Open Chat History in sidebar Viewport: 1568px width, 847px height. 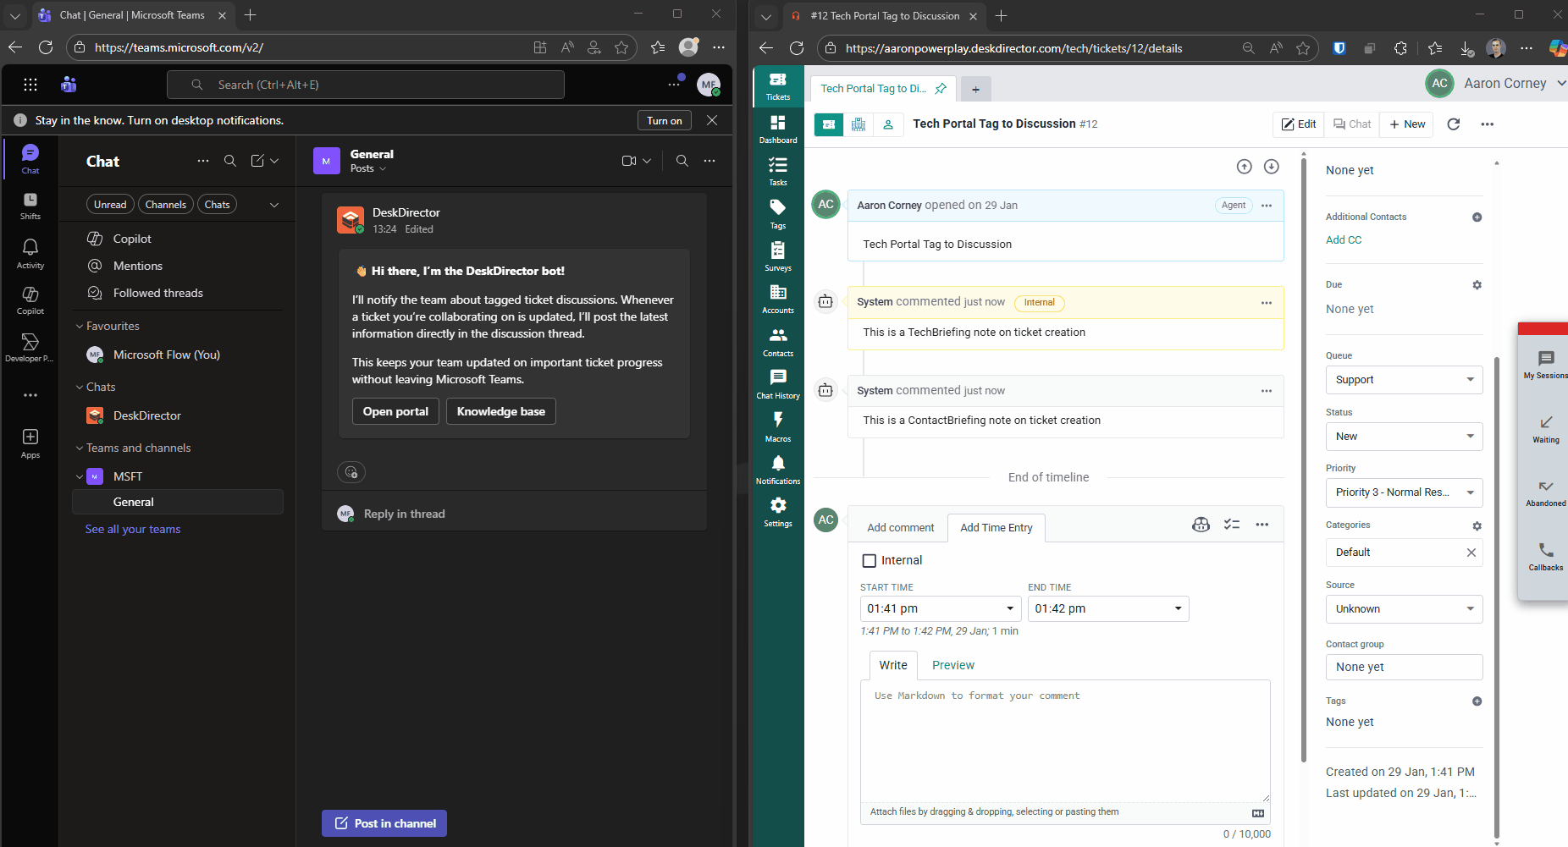(777, 383)
